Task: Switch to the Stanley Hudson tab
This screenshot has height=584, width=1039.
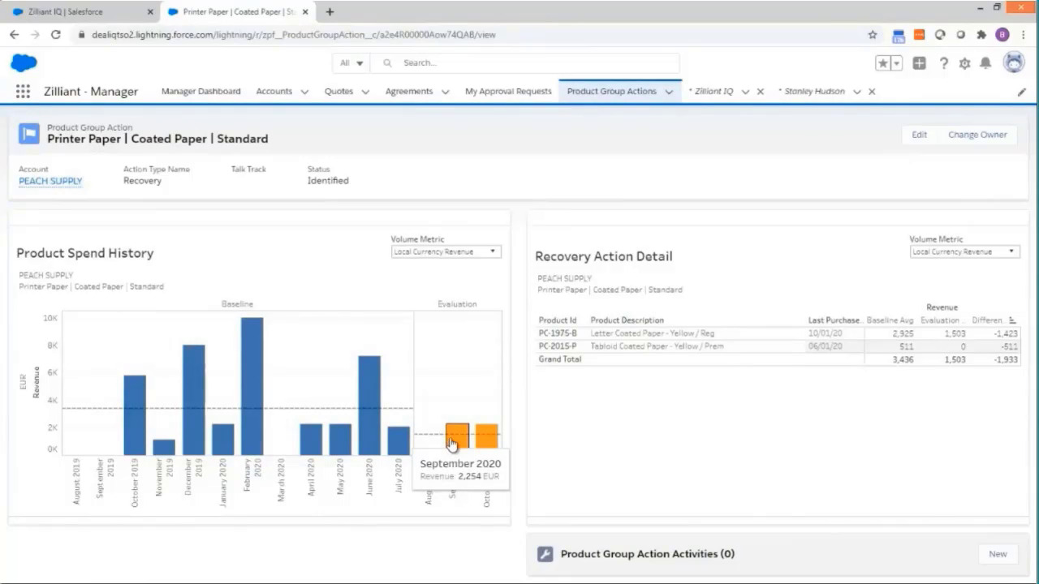Action: pos(813,92)
